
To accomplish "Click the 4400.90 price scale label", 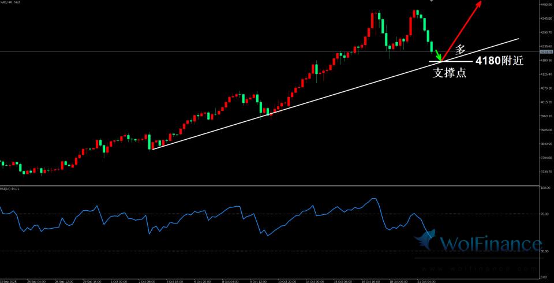I will tap(545, 5).
